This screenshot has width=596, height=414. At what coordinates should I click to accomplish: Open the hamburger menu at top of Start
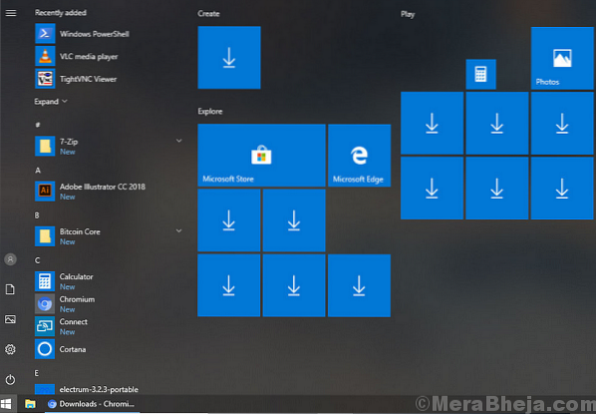click(x=11, y=13)
